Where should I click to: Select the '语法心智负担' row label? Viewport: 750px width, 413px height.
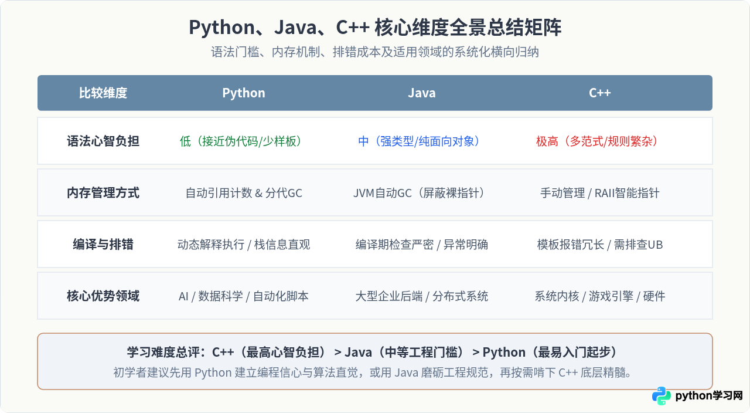103,141
